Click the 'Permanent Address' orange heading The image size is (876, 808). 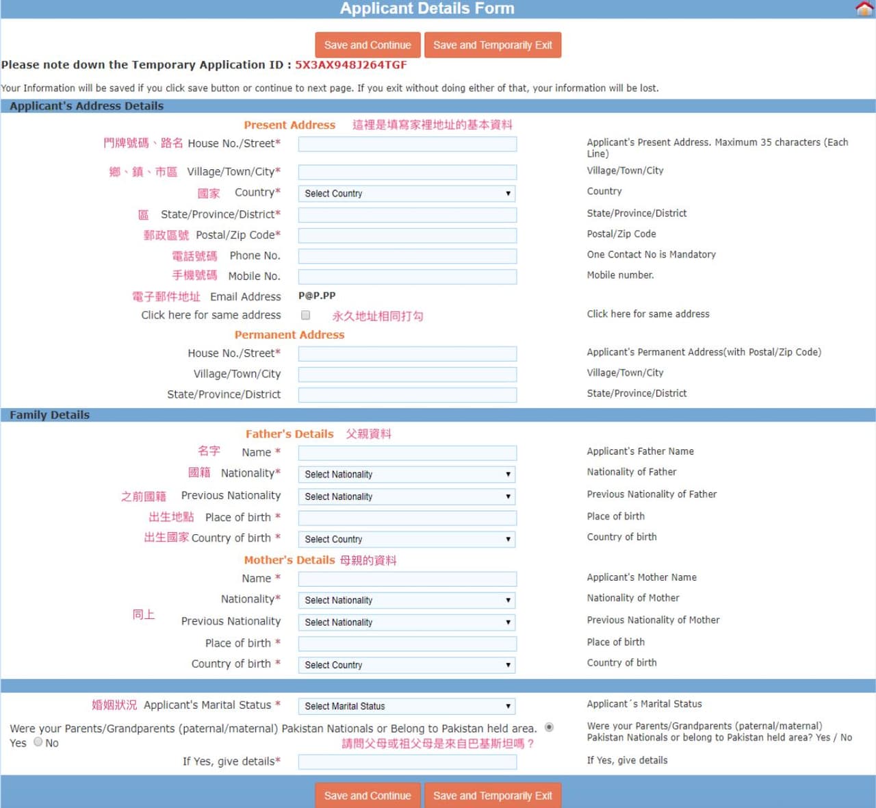[x=289, y=335]
